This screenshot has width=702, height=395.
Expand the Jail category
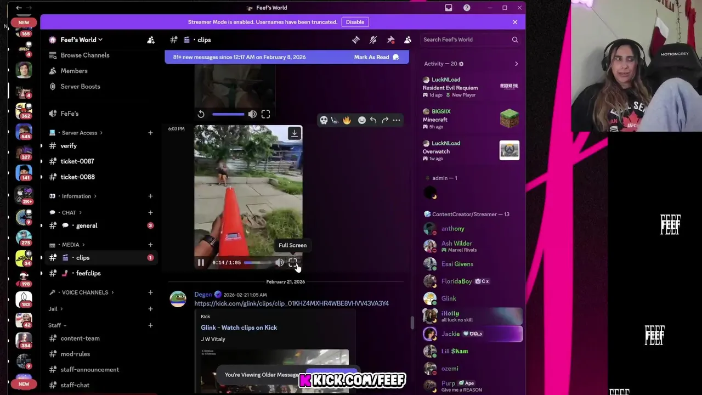[55, 309]
